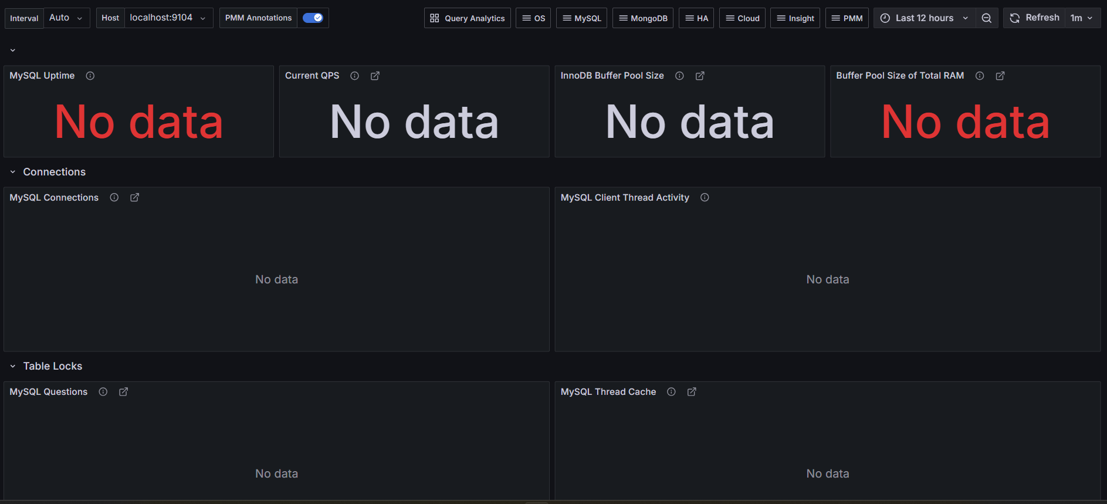Show the MySQL Connections info icon

pos(114,198)
